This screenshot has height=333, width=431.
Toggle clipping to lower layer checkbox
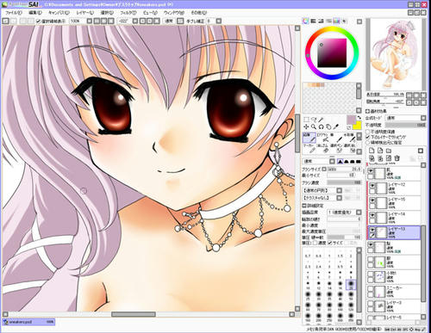click(x=367, y=137)
